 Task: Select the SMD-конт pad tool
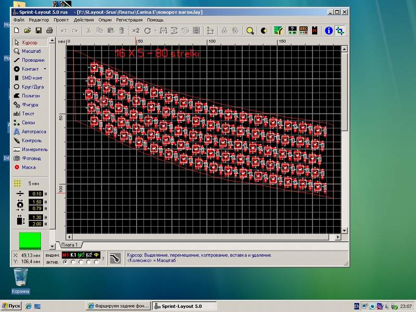(x=32, y=77)
